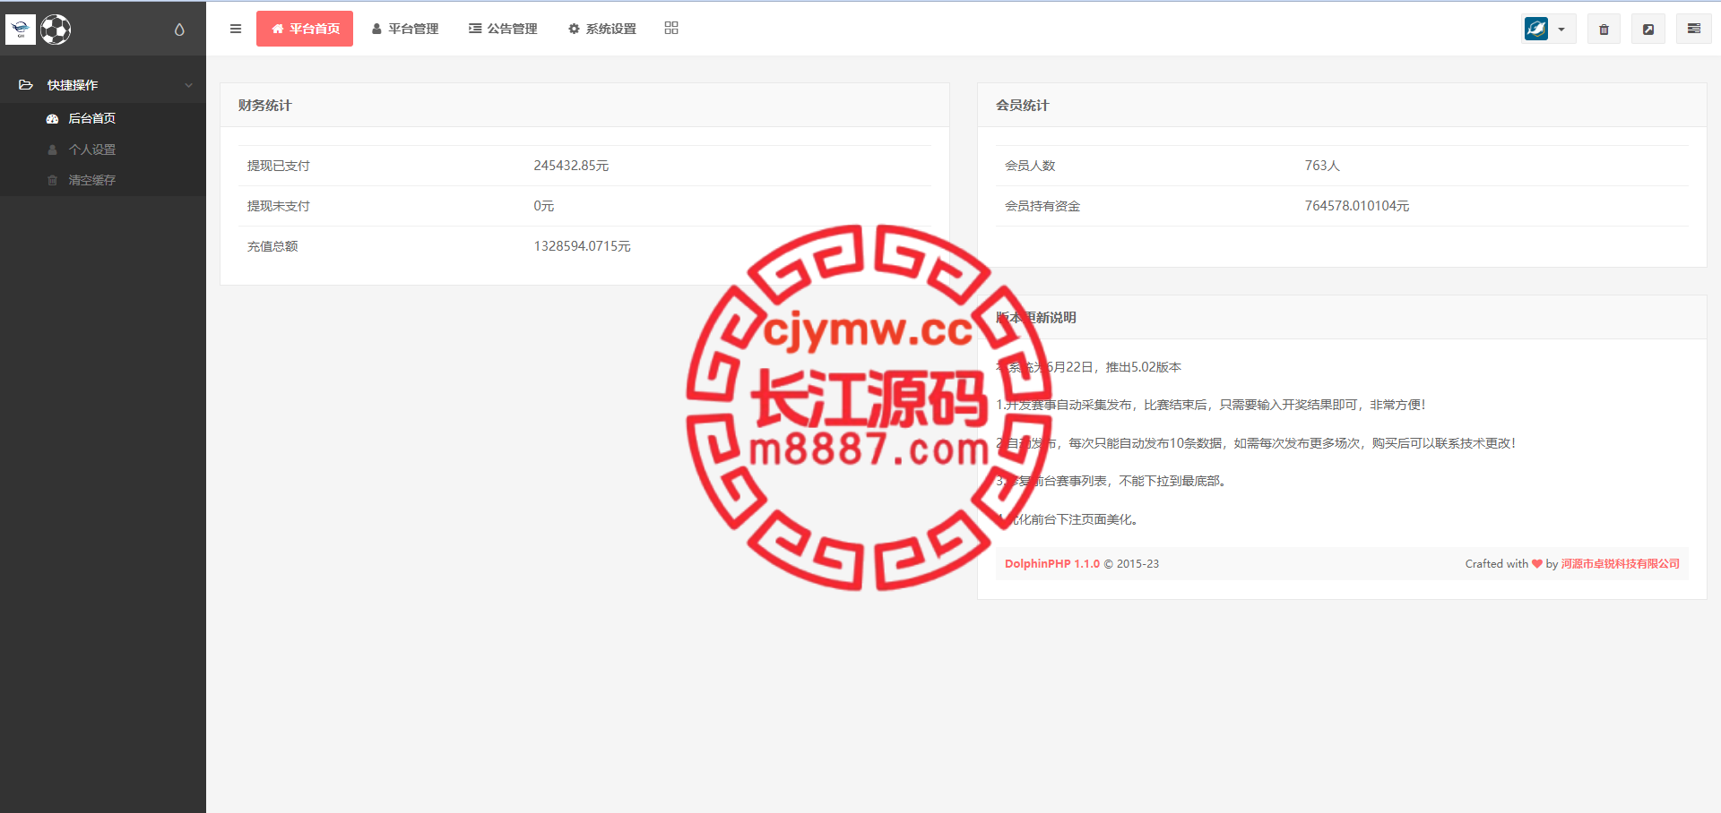Click the 会员人数 label
Screen dimensions: 1721x813
point(1030,166)
